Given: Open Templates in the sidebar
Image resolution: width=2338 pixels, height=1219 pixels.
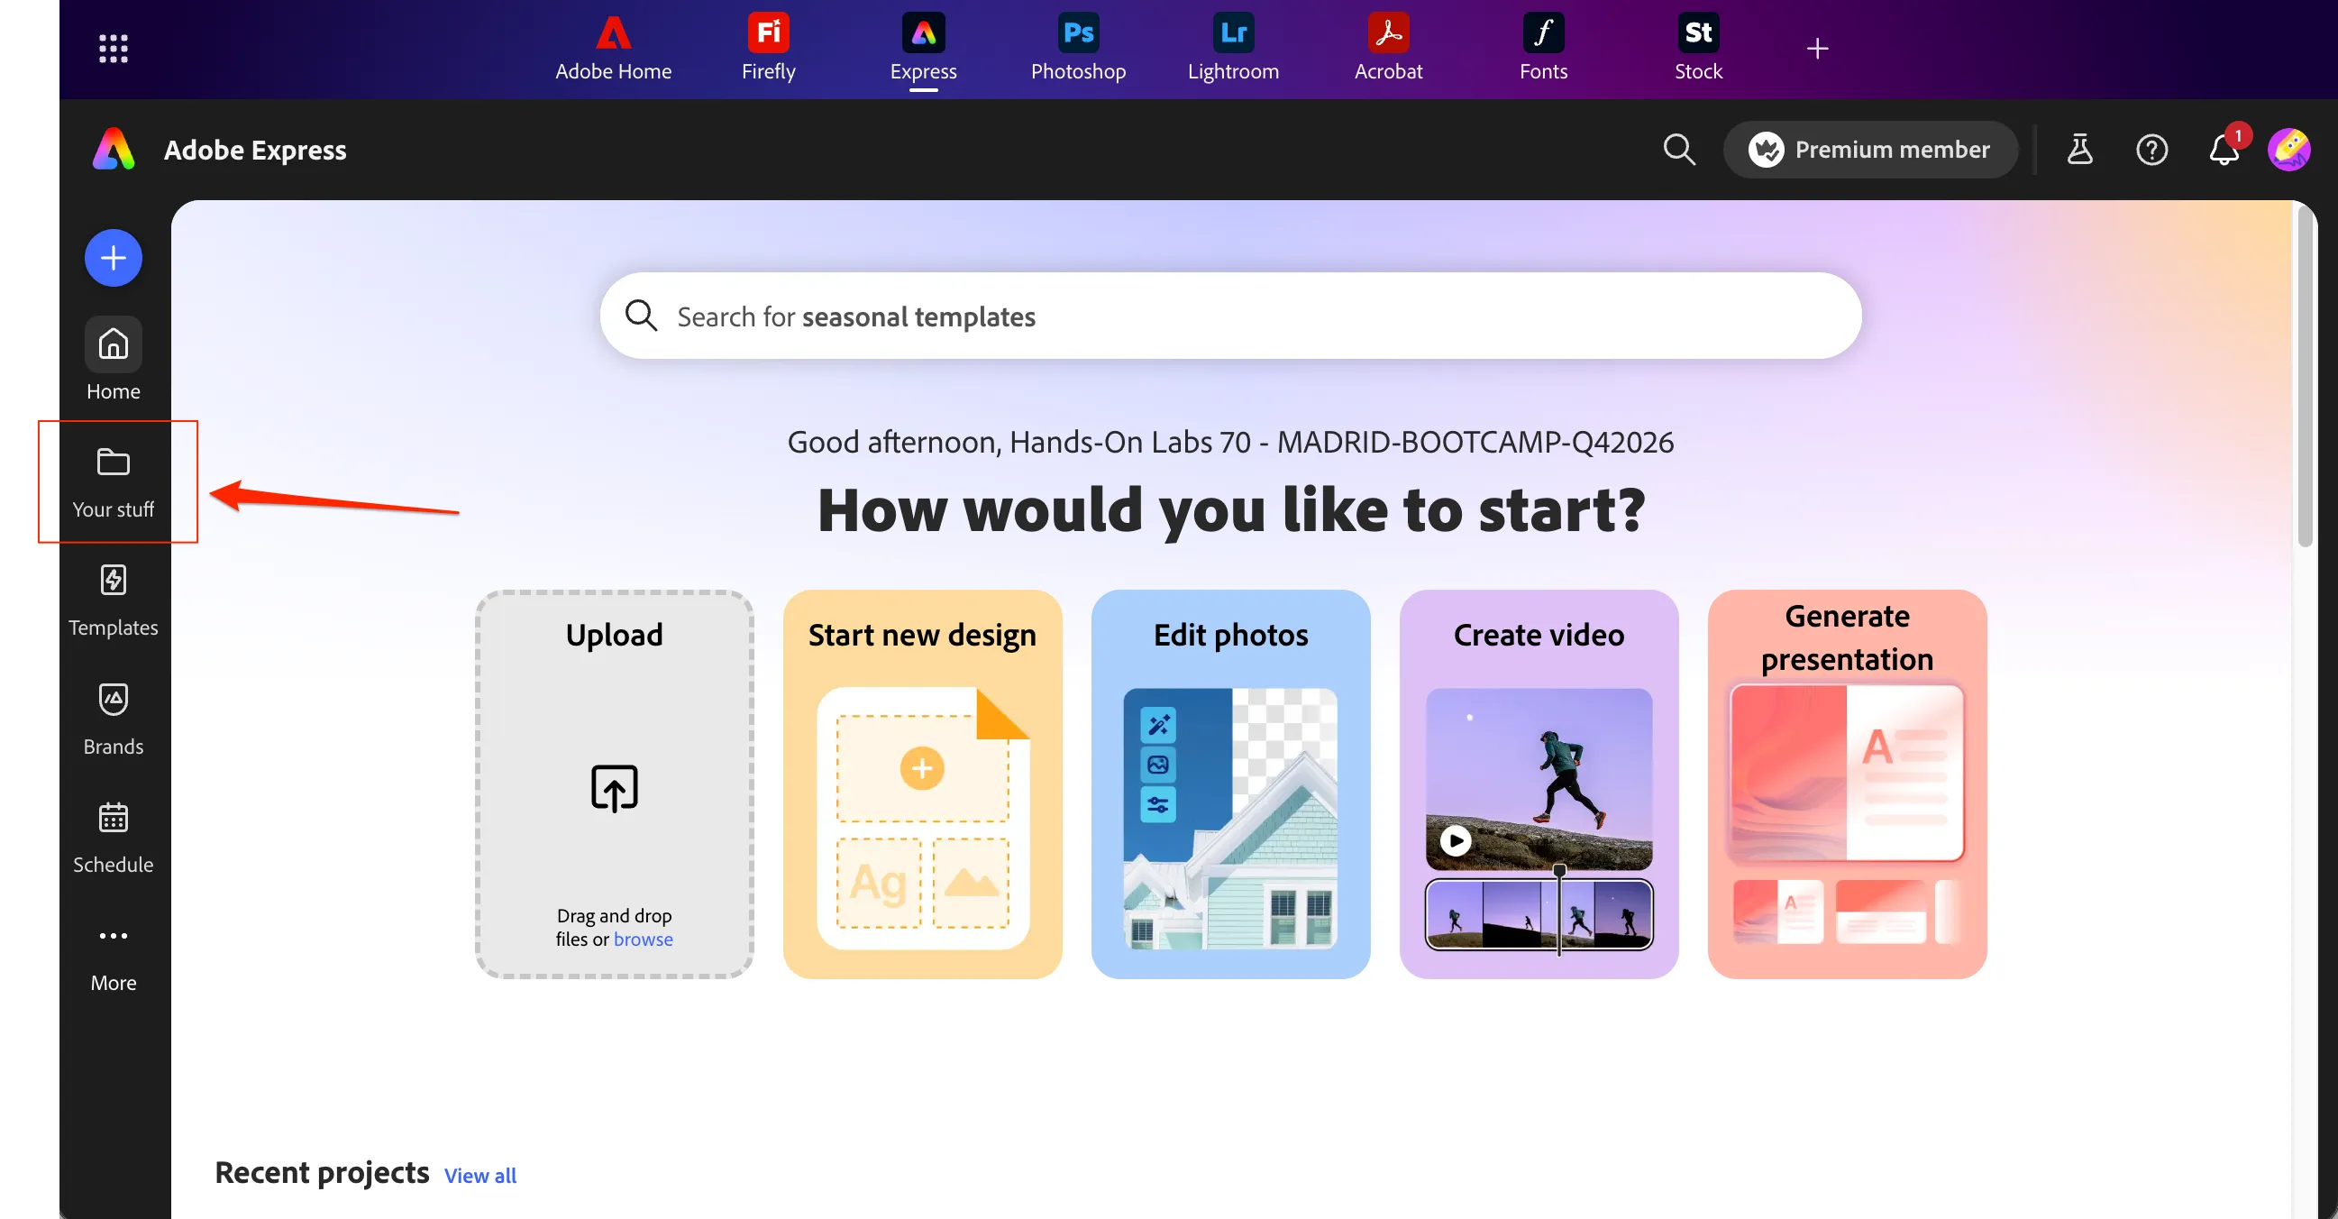Looking at the screenshot, I should pyautogui.click(x=114, y=600).
